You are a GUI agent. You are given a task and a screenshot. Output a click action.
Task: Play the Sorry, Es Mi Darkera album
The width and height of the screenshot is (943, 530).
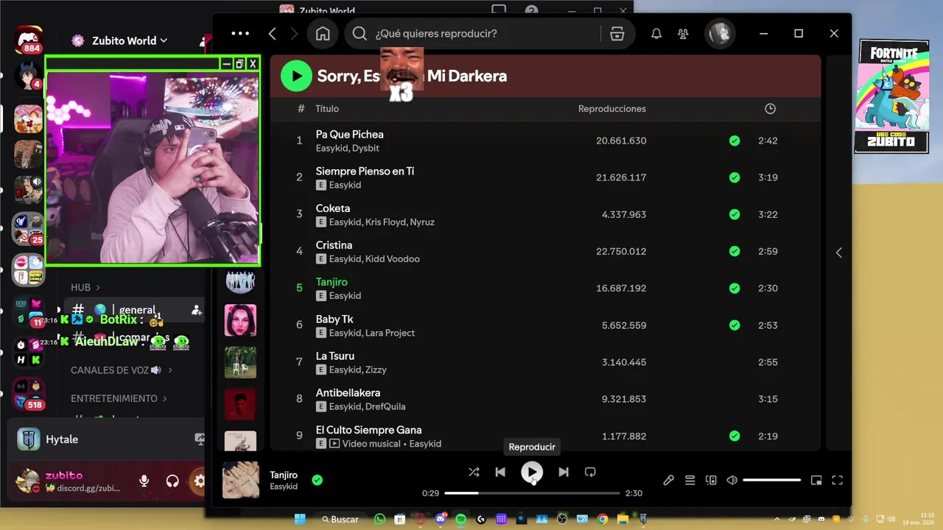(x=296, y=76)
